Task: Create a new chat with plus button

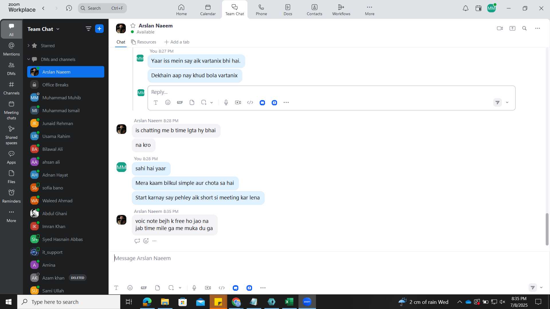Action: tap(99, 29)
